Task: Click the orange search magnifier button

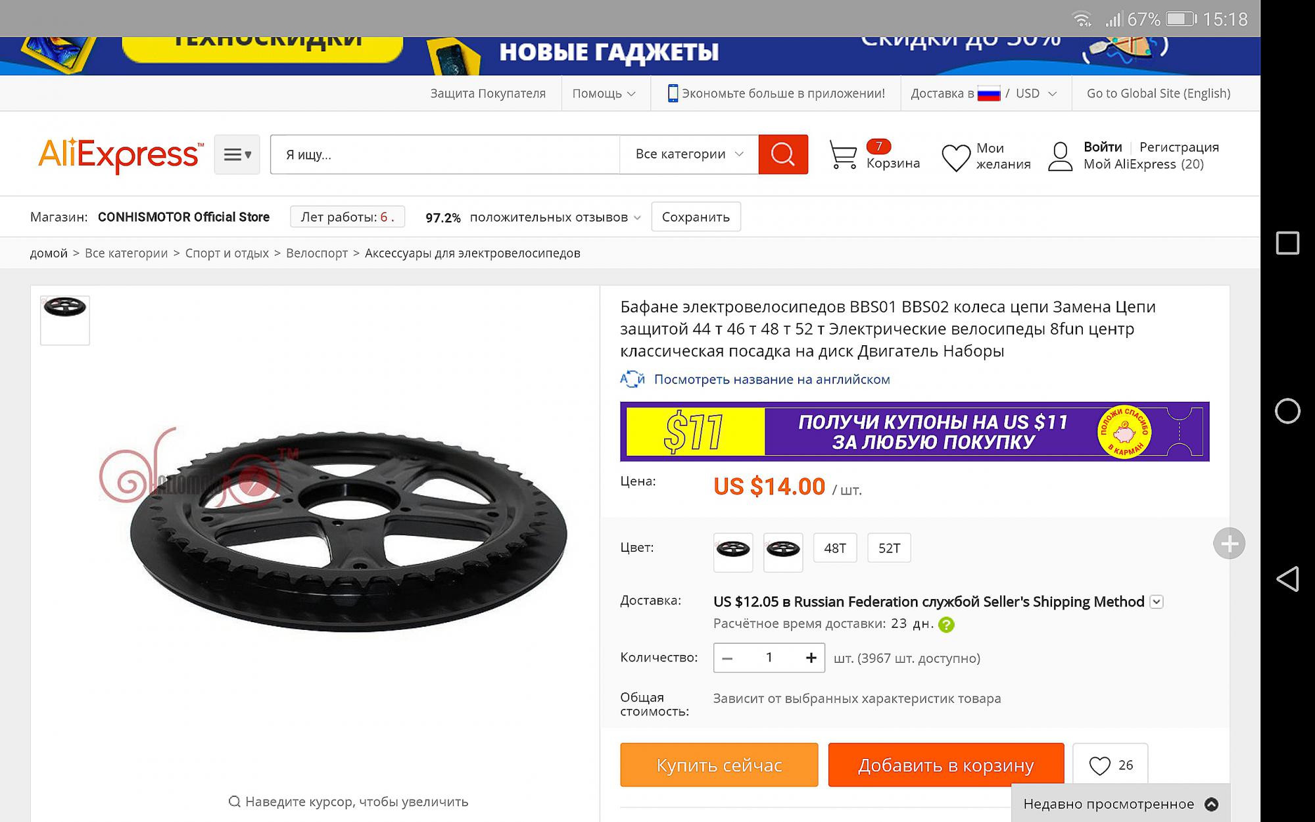Action: (x=782, y=155)
